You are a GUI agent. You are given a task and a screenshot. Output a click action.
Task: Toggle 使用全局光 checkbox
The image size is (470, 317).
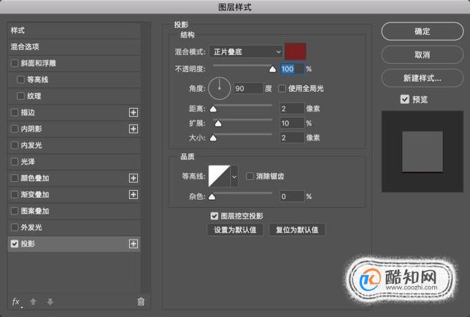pos(282,88)
